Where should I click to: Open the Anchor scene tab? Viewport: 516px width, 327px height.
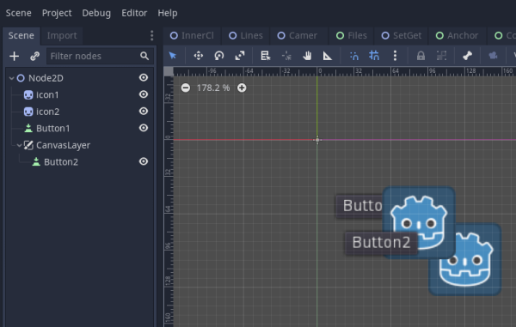coord(458,35)
